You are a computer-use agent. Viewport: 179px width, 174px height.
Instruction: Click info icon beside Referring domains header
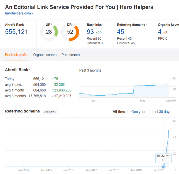pos(146,24)
